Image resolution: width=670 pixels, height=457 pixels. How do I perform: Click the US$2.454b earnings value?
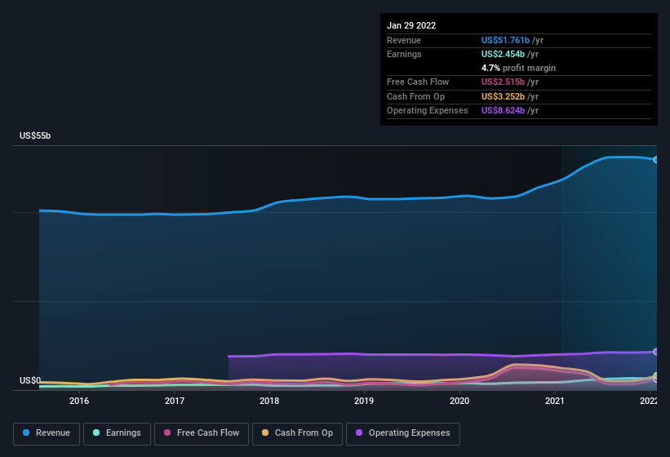pyautogui.click(x=503, y=54)
